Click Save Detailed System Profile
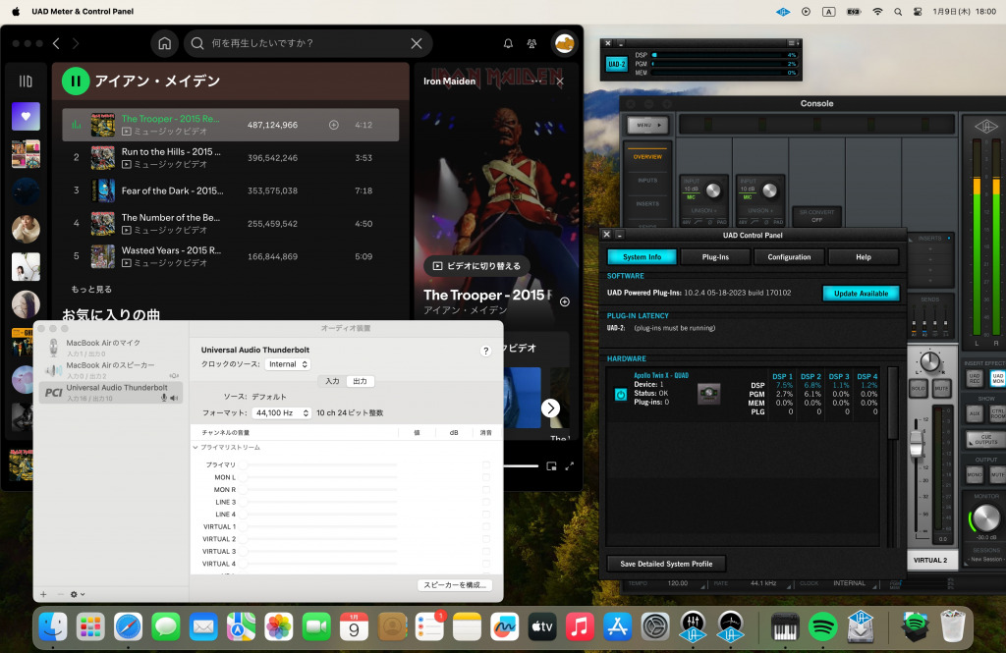 [x=666, y=564]
